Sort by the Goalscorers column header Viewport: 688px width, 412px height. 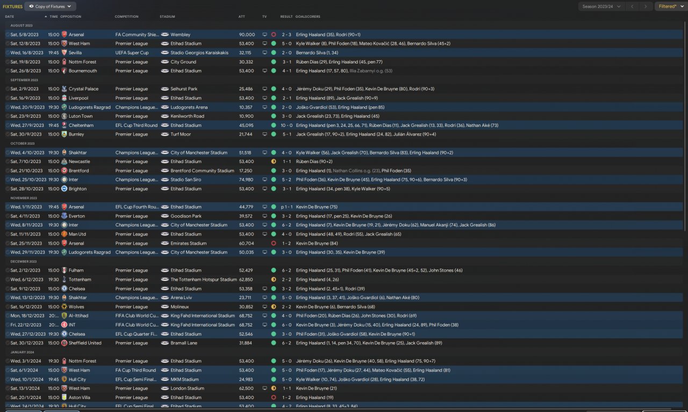coord(308,17)
